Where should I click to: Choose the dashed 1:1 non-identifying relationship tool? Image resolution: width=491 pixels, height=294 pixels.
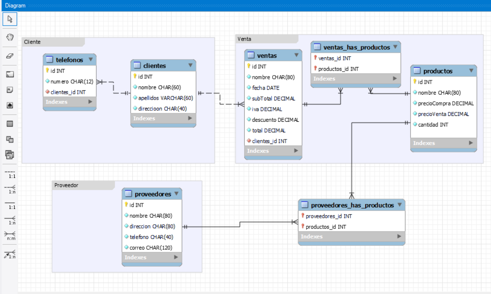click(x=10, y=174)
